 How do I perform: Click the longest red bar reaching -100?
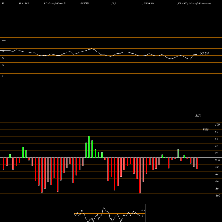point(140,175)
